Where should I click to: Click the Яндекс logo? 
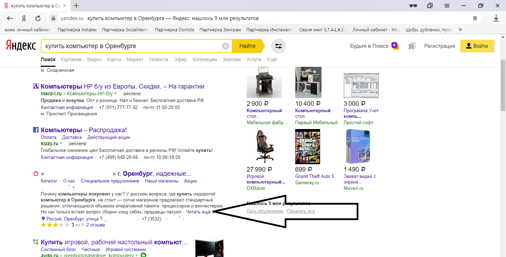21,45
